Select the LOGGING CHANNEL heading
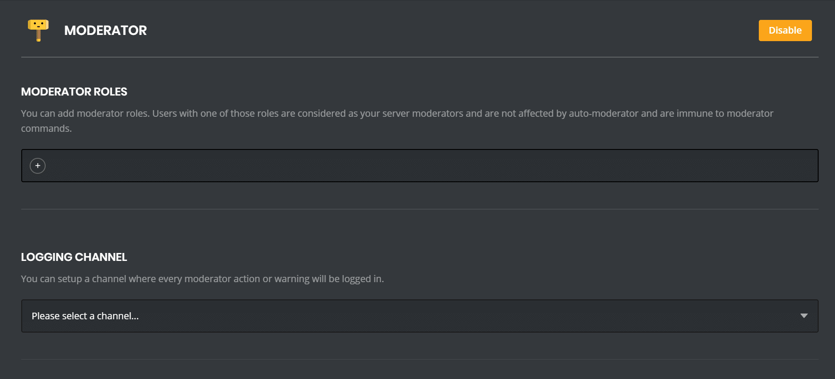The image size is (835, 379). click(74, 257)
